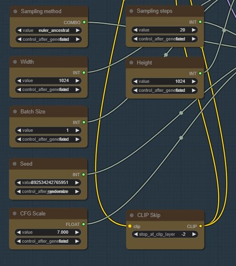This screenshot has height=266, width=236.
Task: Click the yellow clip input socket
Action: pyautogui.click(x=130, y=226)
